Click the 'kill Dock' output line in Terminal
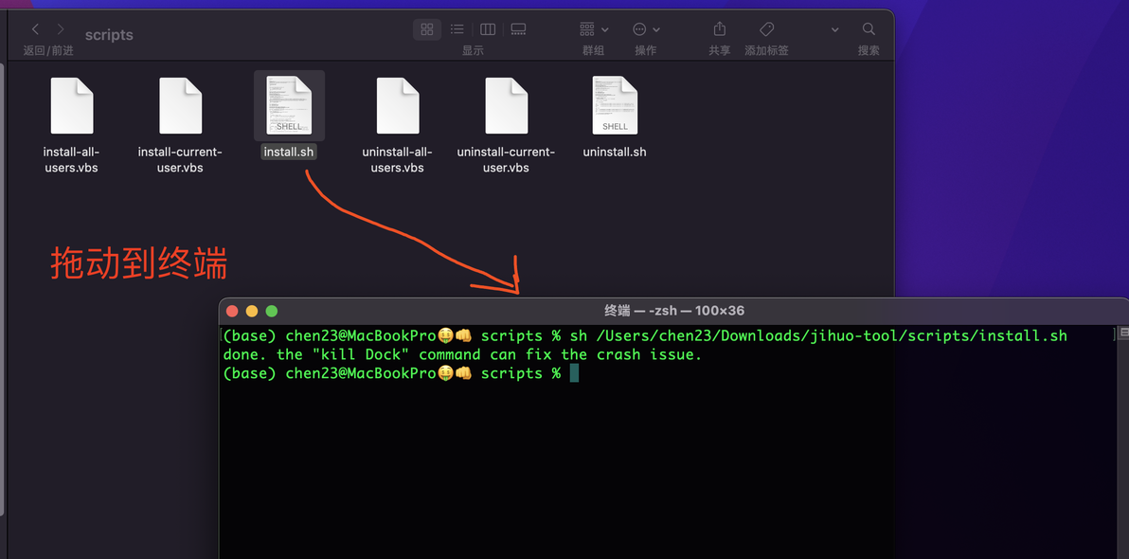Viewport: 1129px width, 559px height. tap(462, 354)
